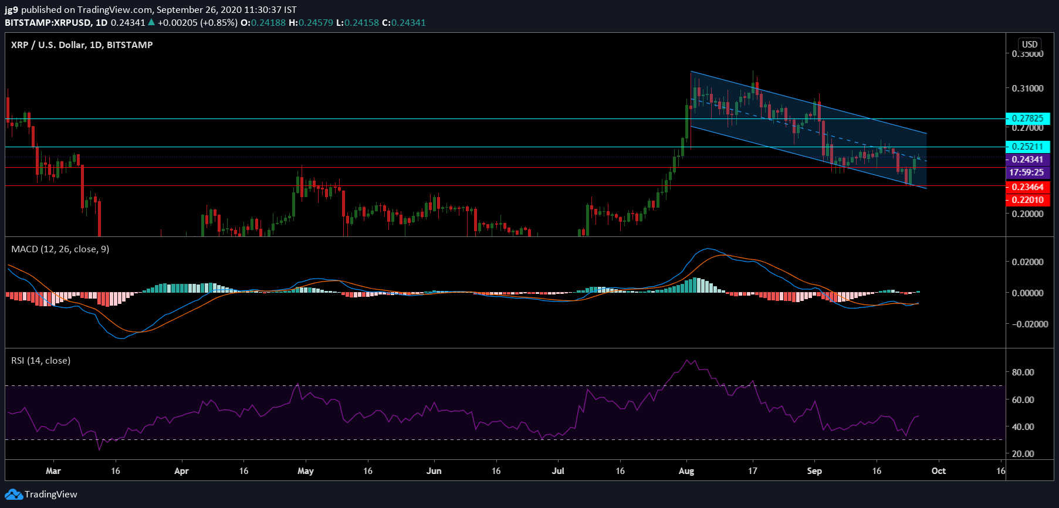
Task: Click the RSI axis value 60.00
Action: pos(1023,400)
